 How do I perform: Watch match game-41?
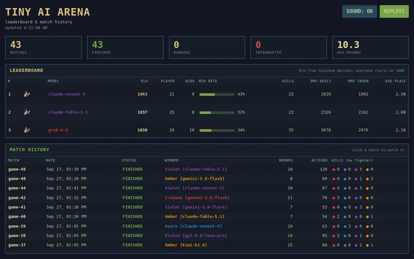[207, 207]
